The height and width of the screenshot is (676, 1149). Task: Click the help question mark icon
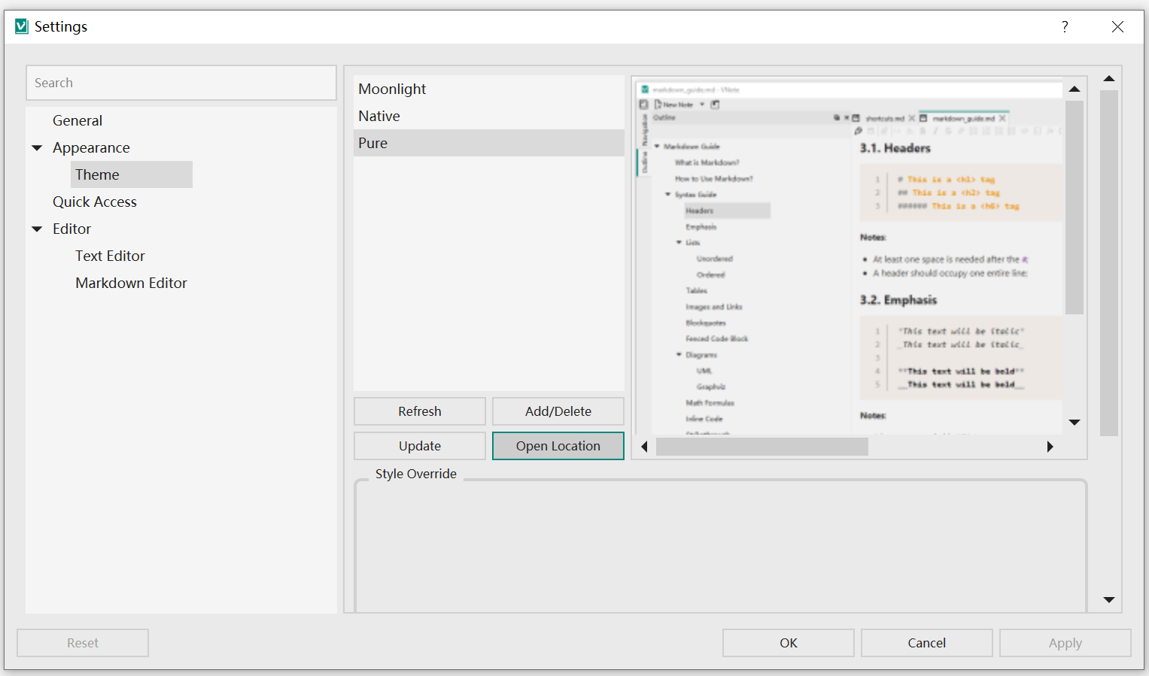click(1065, 26)
